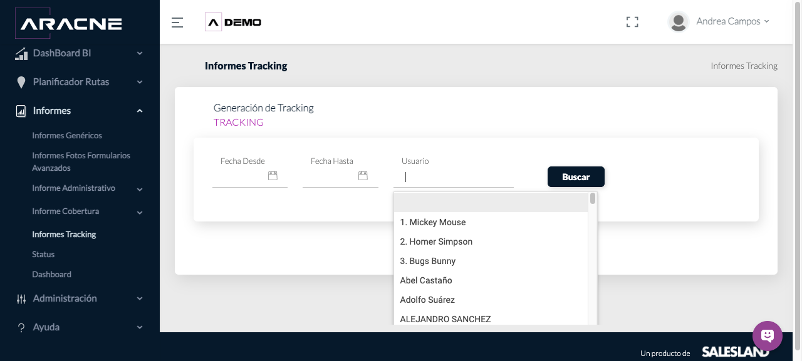Open the Andrea Campos user dropdown
The image size is (802, 361).
click(732, 21)
